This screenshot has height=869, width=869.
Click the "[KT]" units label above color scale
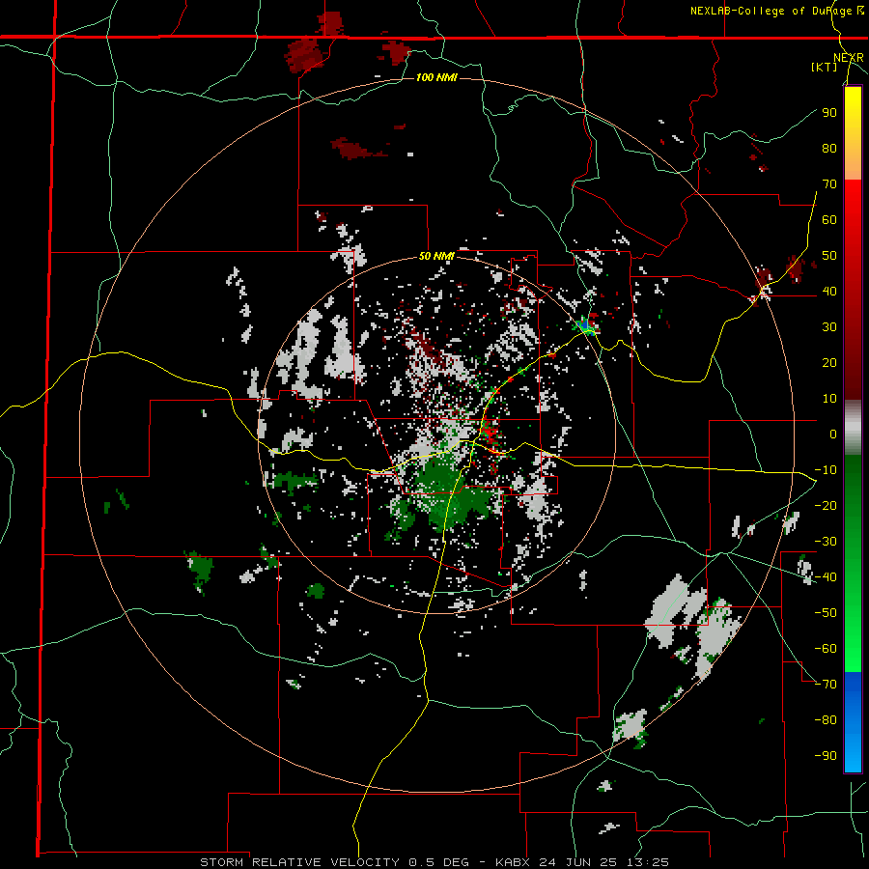[825, 67]
